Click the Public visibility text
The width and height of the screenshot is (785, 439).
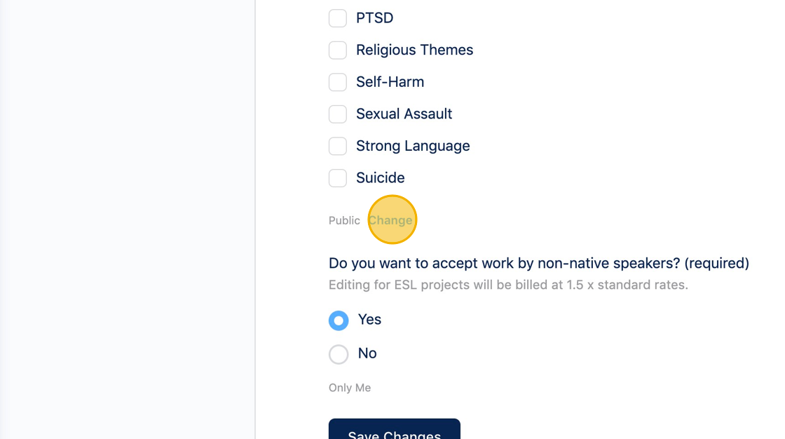click(x=344, y=221)
